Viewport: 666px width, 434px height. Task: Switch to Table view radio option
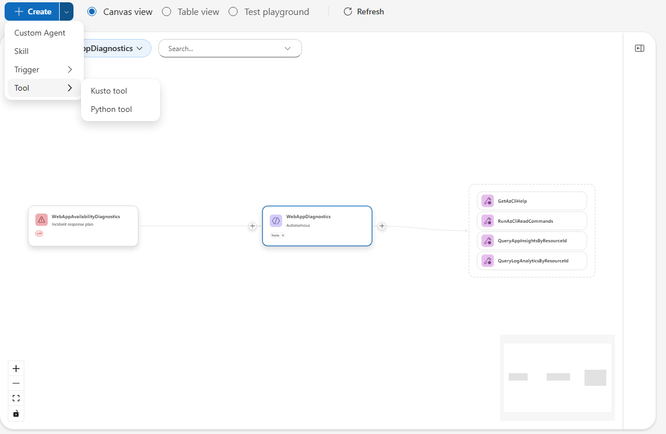[x=166, y=12]
